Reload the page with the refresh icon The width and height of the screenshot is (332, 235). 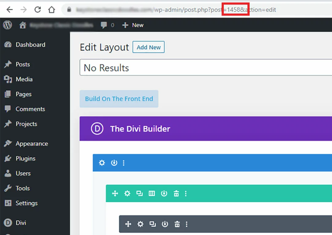coord(38,10)
